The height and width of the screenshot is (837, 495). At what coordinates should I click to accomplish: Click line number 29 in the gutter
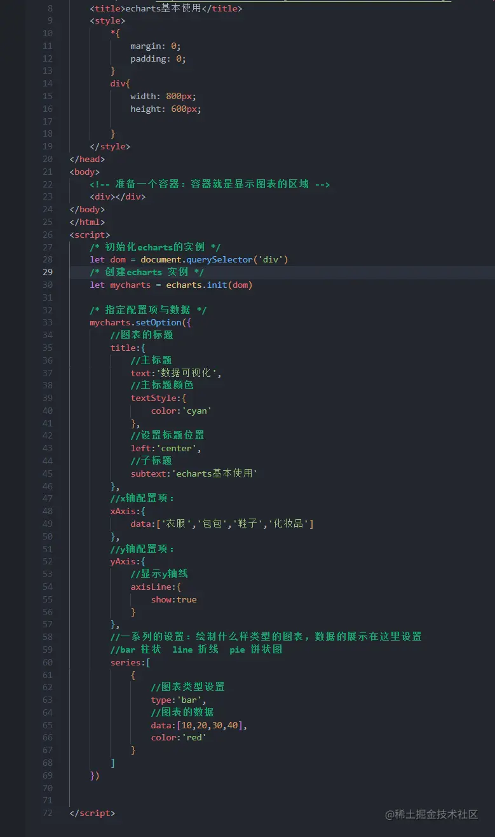48,272
